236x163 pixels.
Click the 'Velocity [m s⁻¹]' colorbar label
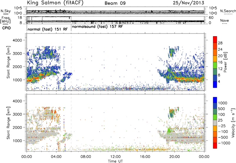point(233,123)
